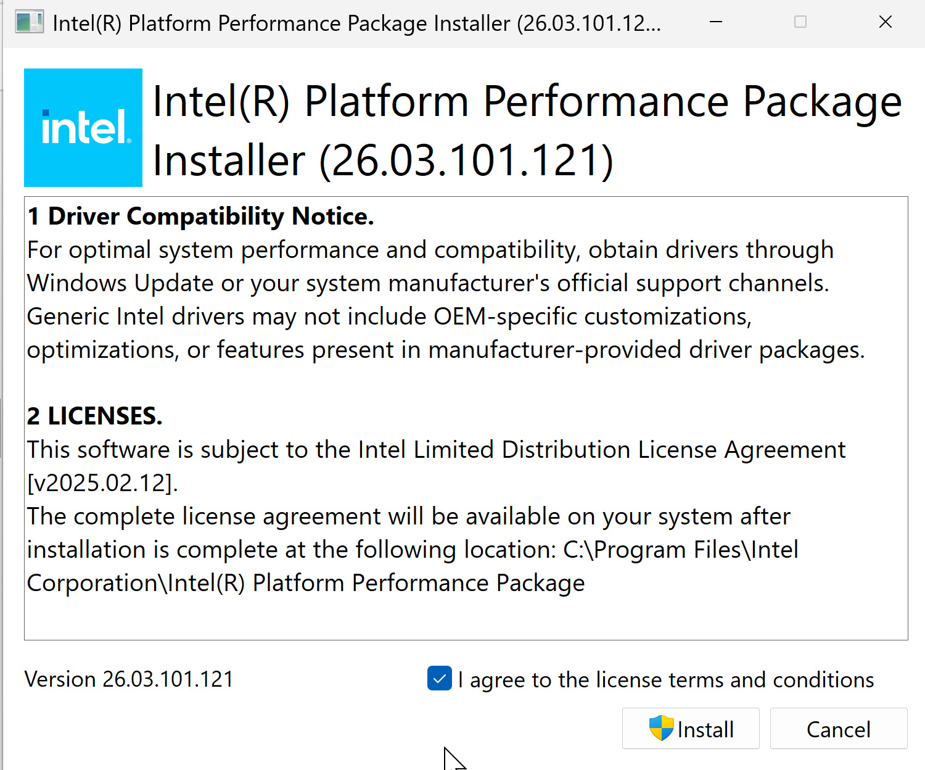Close the installer window
The image size is (925, 770).
point(886,23)
